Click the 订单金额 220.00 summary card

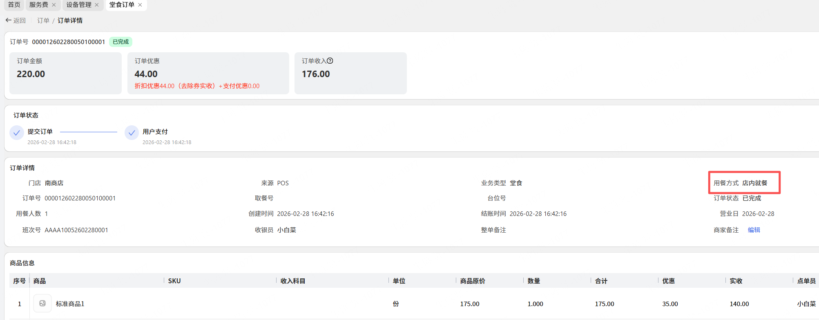pyautogui.click(x=65, y=73)
